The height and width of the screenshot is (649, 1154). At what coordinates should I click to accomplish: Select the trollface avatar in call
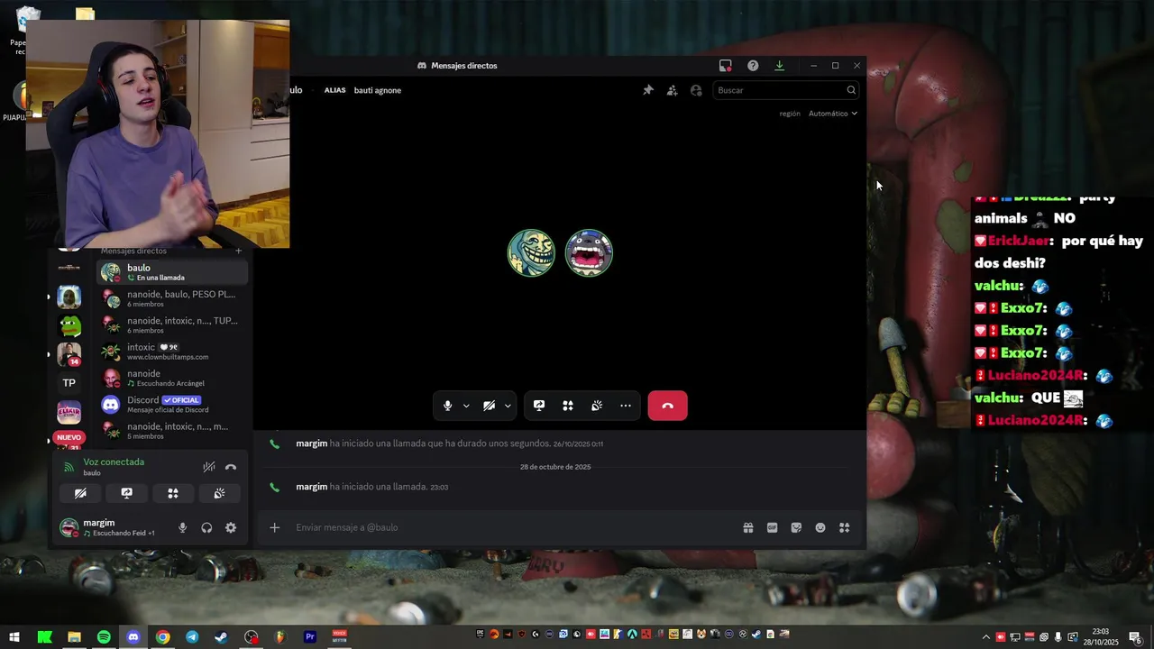click(531, 252)
